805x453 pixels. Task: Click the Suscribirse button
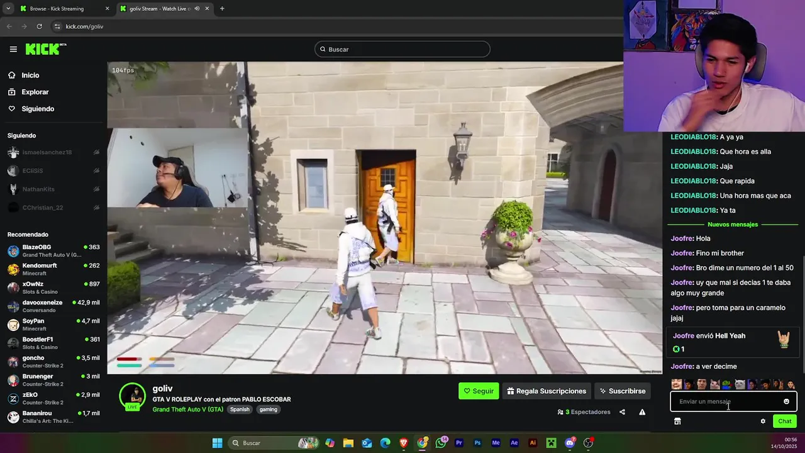tap(622, 391)
